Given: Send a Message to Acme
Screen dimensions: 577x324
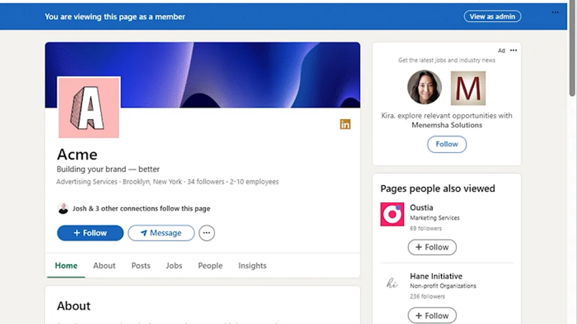Looking at the screenshot, I should point(161,233).
